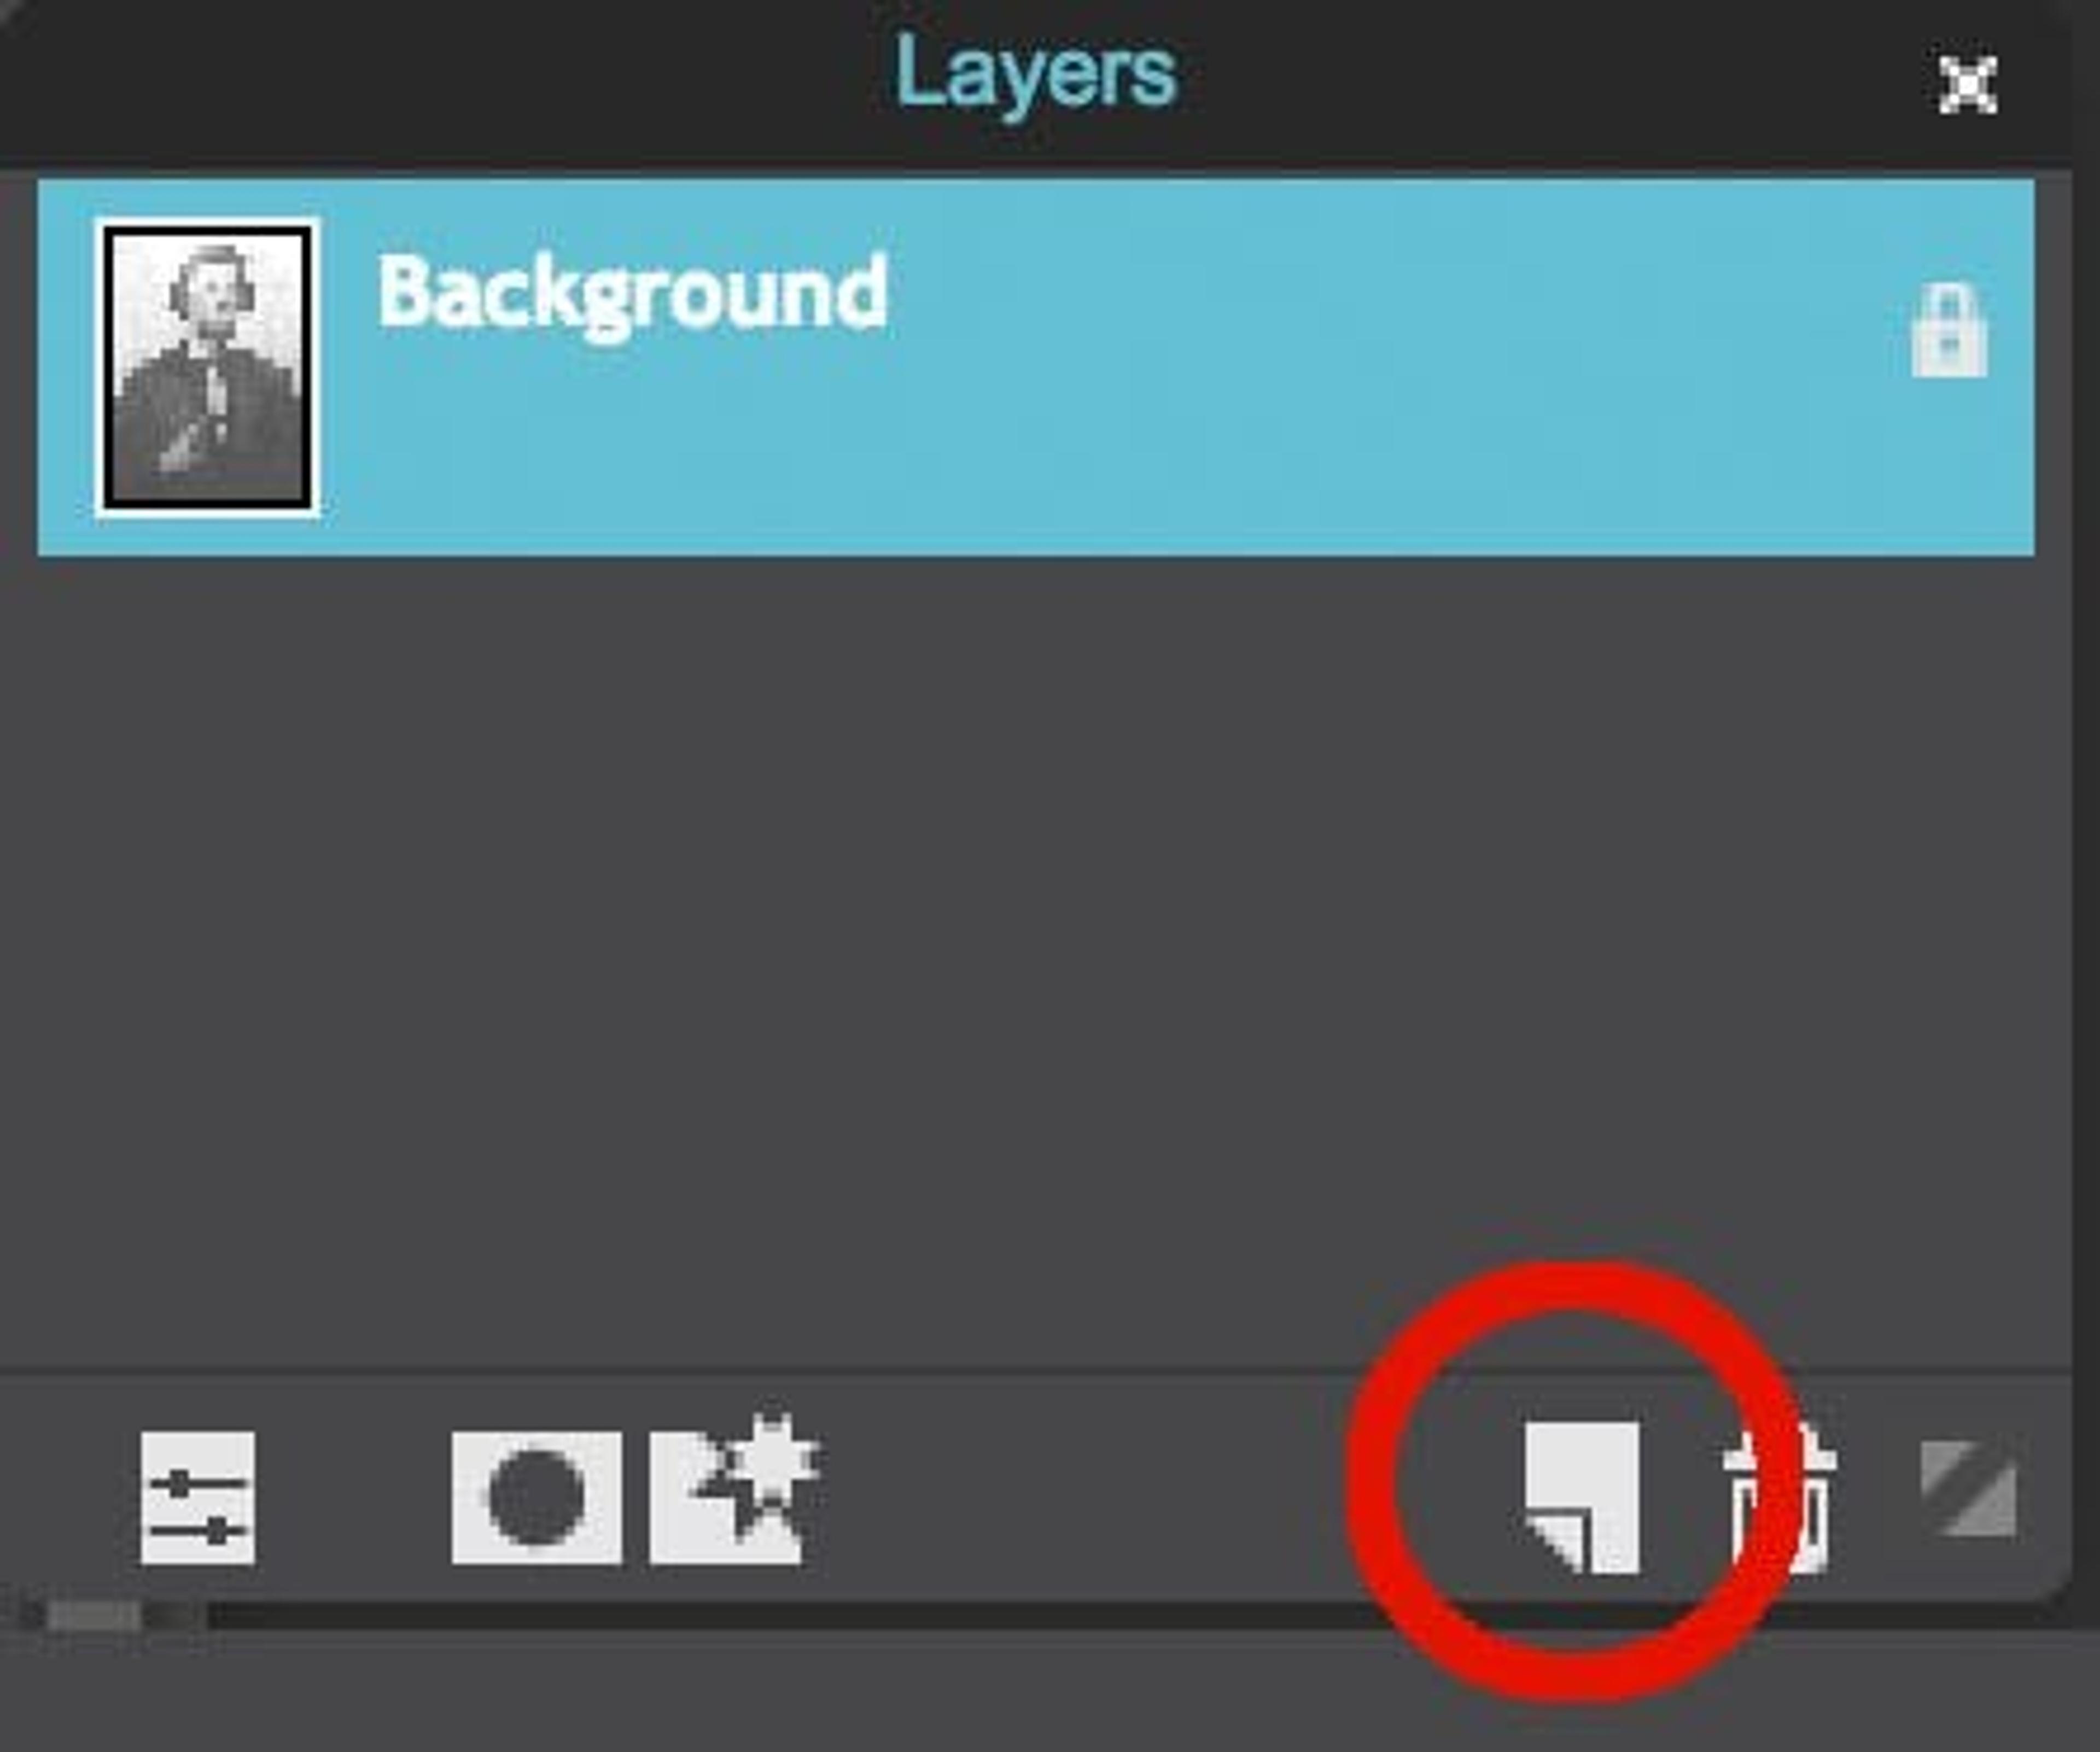
Task: Open the layer settings sliders icon
Action: pyautogui.click(x=198, y=1497)
